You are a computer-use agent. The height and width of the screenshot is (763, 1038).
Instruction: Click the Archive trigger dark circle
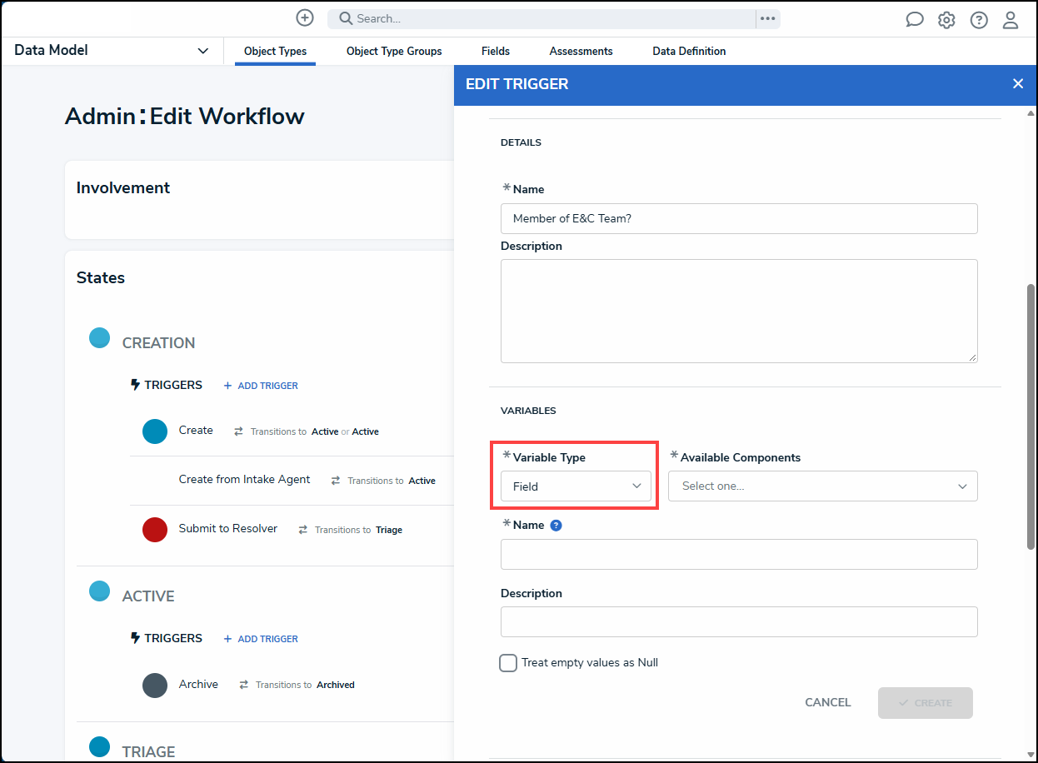click(155, 685)
